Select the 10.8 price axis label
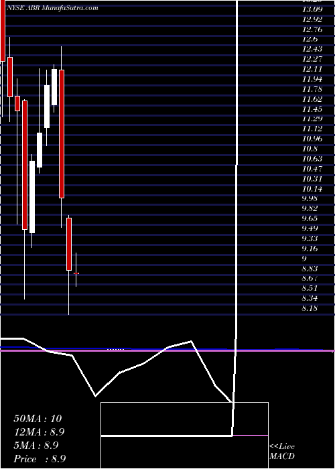The height and width of the screenshot is (469, 335). [310, 149]
